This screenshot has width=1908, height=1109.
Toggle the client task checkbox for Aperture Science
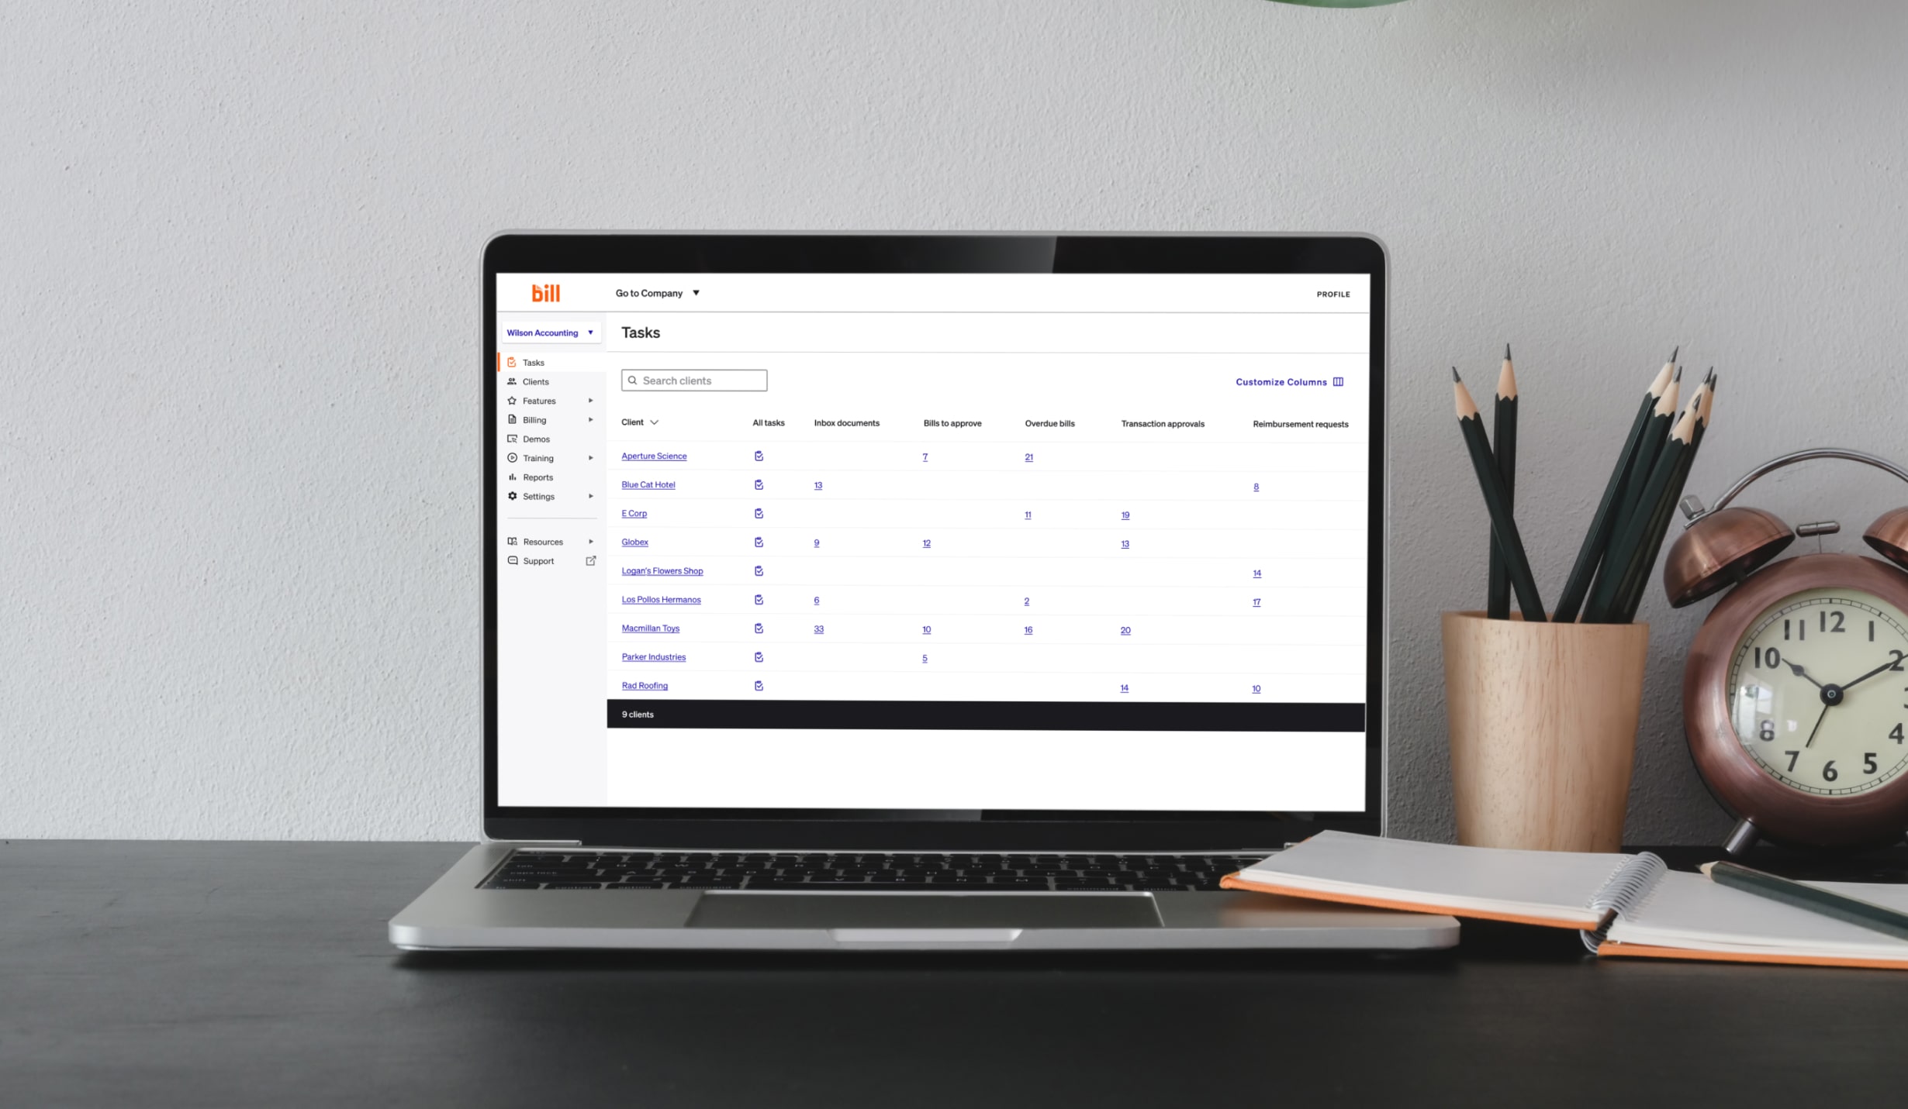coord(760,456)
